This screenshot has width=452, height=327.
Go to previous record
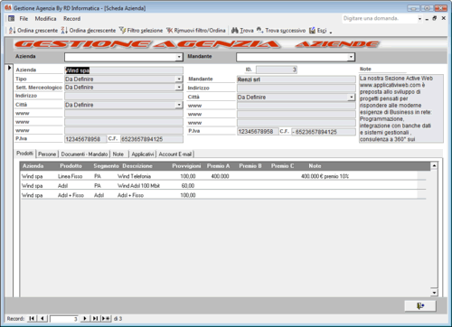[42, 319]
